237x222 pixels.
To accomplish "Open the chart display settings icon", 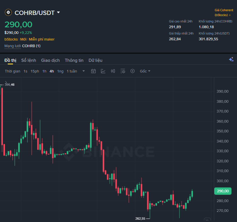I will coord(123,71).
